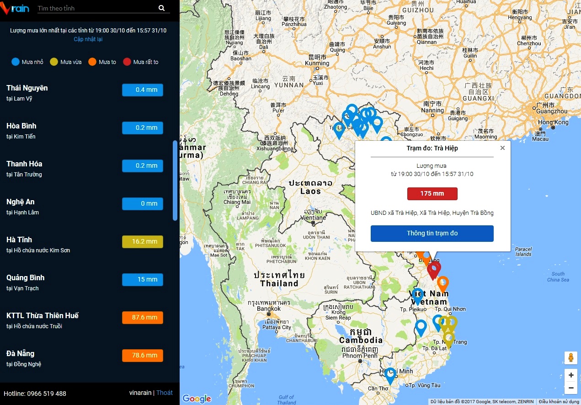Select the Nghệ An province row
This screenshot has width=581, height=405.
pos(85,206)
